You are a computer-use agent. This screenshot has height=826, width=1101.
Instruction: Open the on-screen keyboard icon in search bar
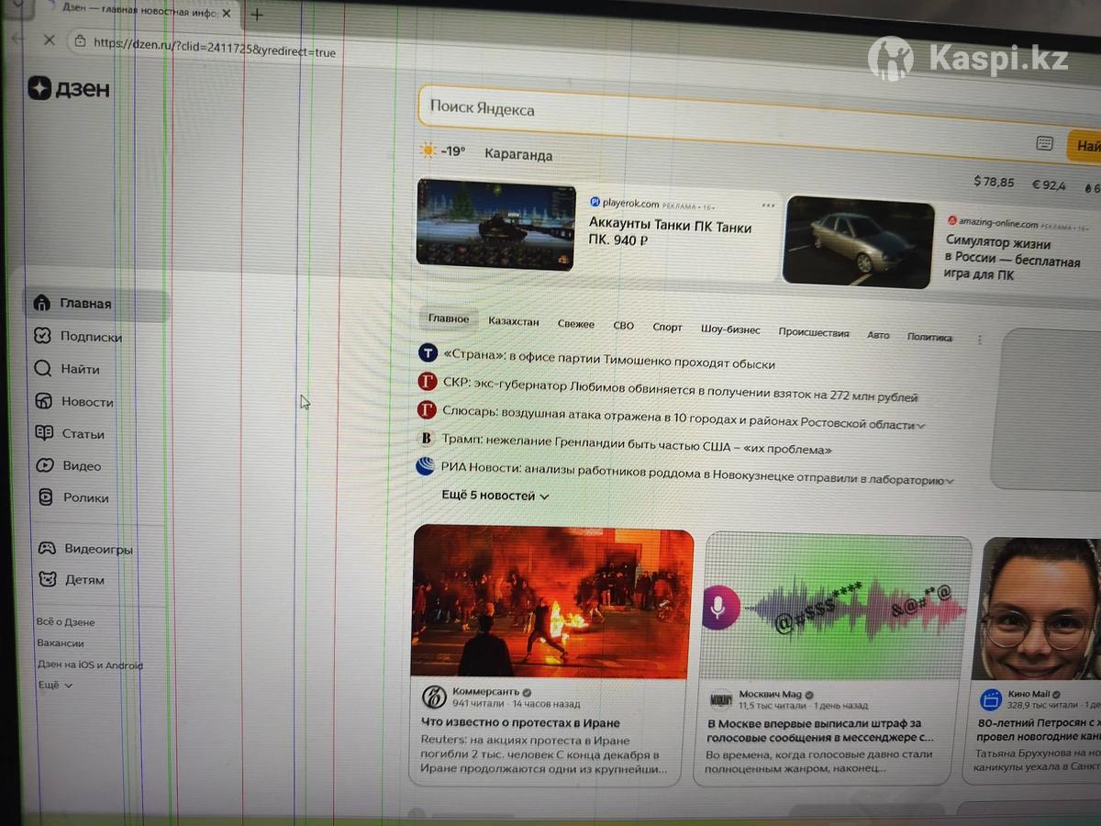(x=1044, y=143)
